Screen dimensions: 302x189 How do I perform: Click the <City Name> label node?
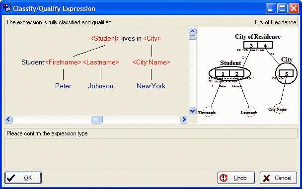click(x=151, y=63)
